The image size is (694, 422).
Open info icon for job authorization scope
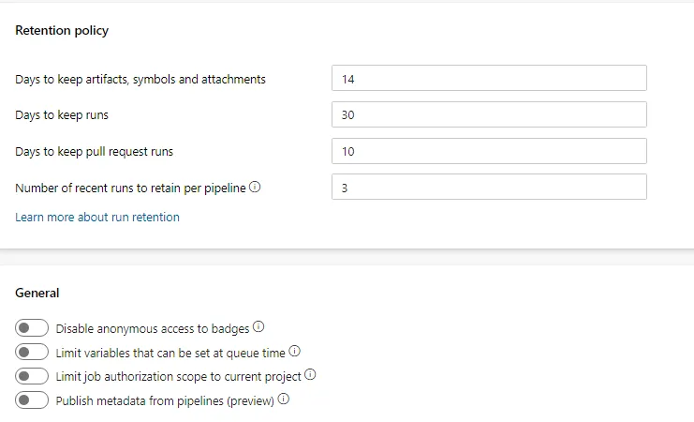pos(310,375)
